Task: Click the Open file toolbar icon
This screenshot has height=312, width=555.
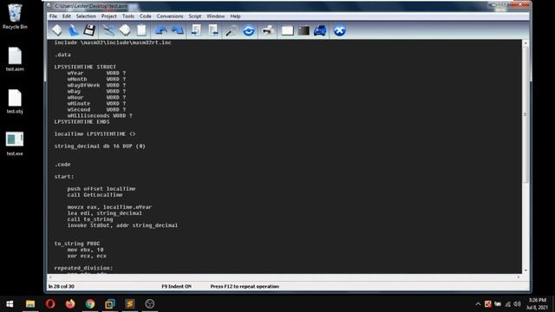Action: pos(73,30)
